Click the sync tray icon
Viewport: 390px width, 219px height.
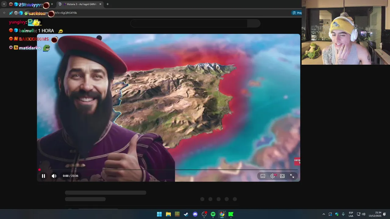click(330, 214)
